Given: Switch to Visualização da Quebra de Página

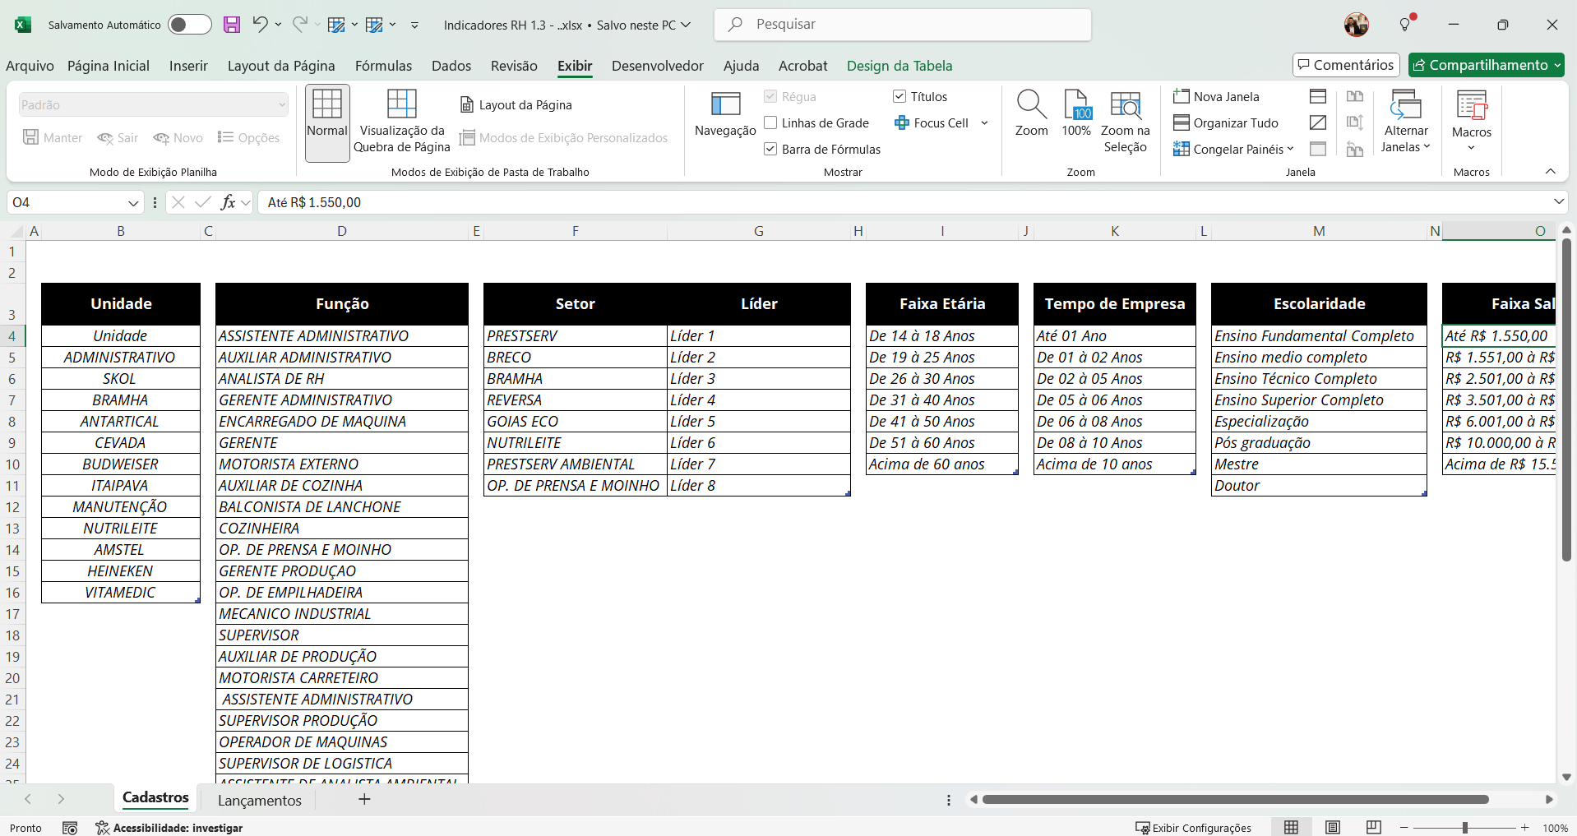Looking at the screenshot, I should tap(401, 121).
